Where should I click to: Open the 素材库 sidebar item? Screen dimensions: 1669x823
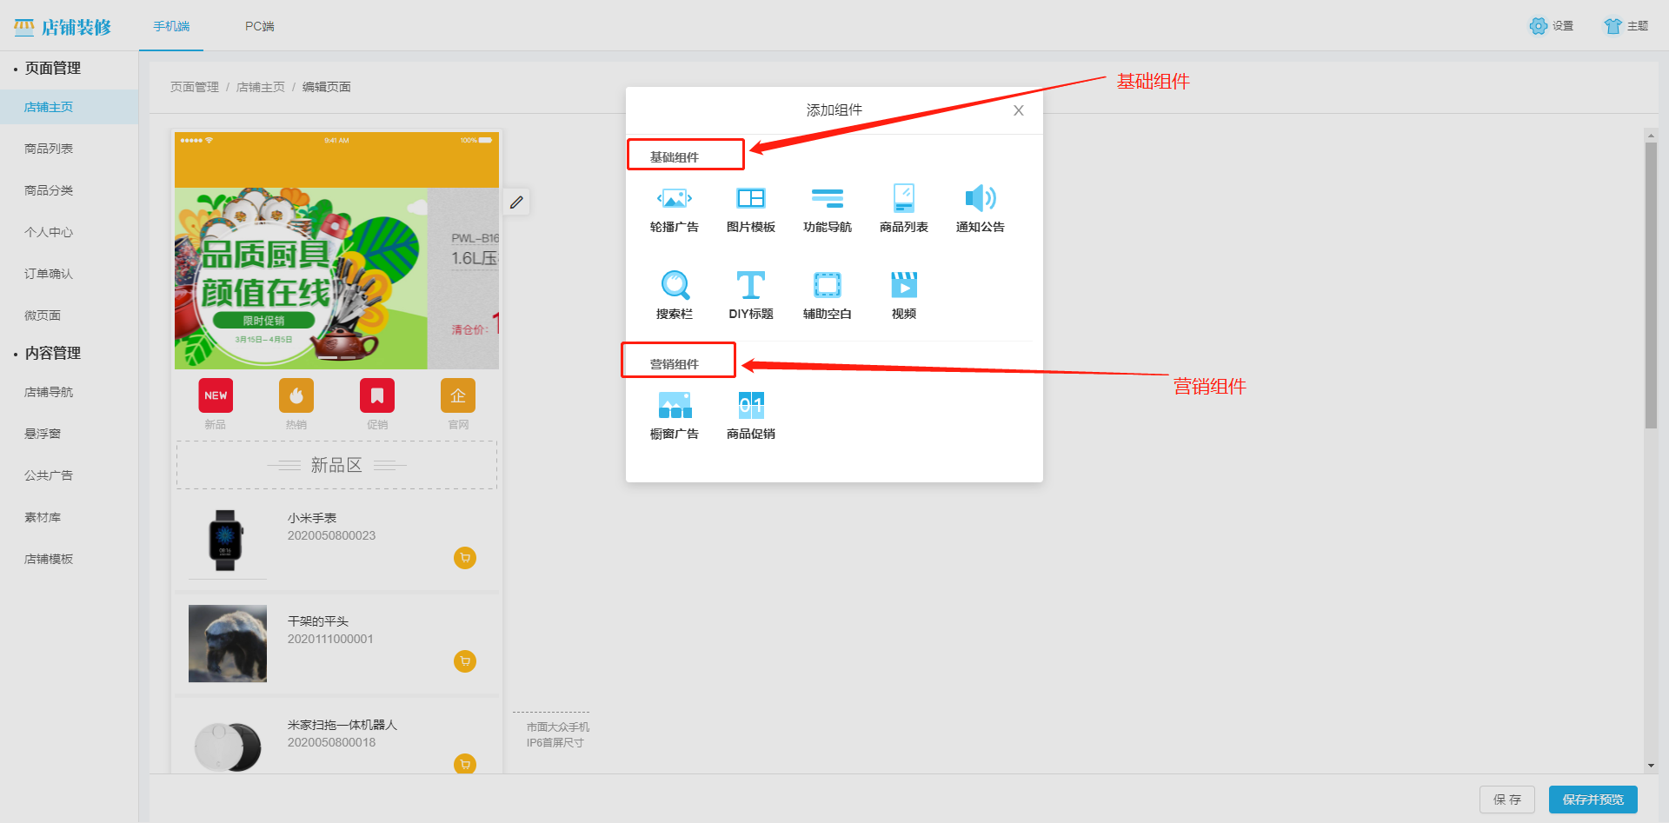pos(43,517)
